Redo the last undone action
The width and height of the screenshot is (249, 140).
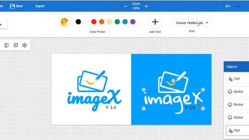coord(237,6)
